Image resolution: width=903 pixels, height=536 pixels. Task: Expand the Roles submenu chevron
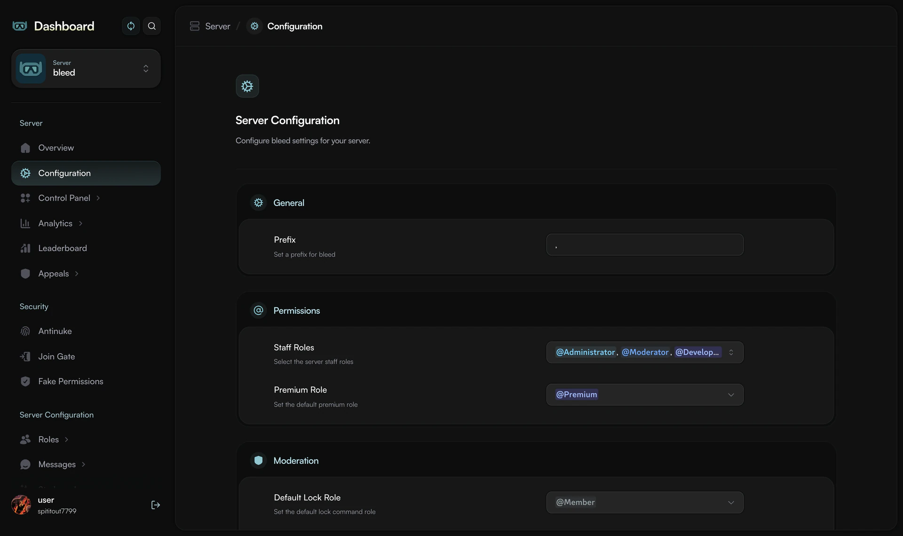point(66,440)
